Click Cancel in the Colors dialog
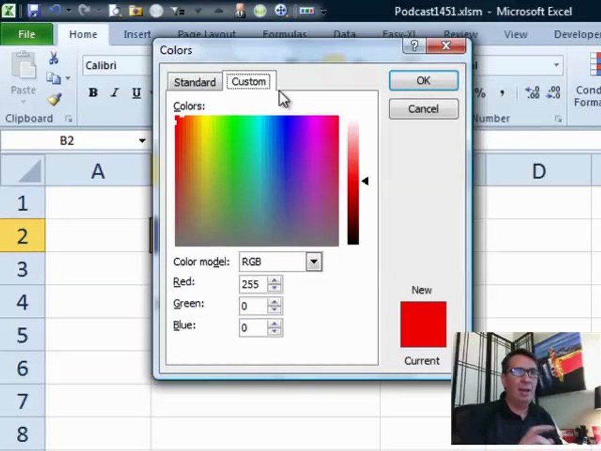The height and width of the screenshot is (451, 601). [x=424, y=109]
